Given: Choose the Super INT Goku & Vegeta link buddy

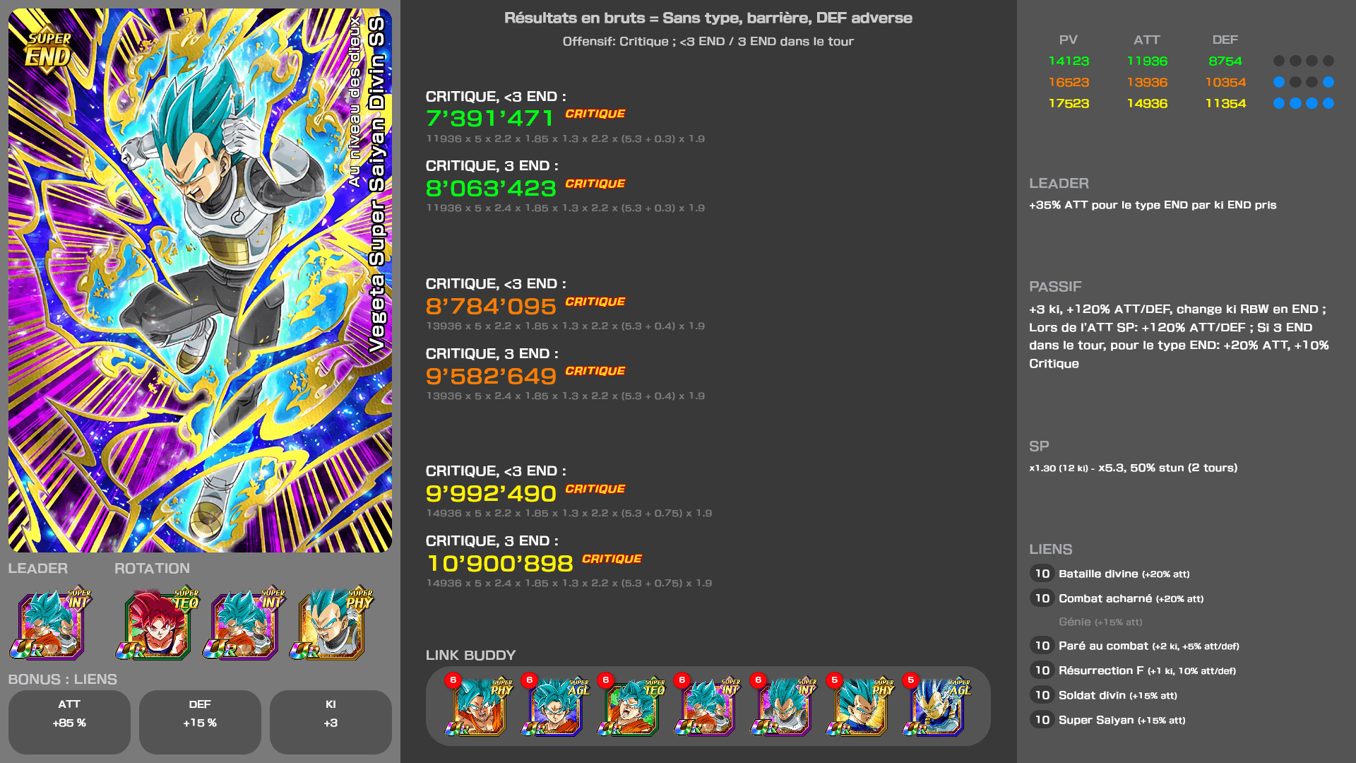Looking at the screenshot, I should pos(708,706).
